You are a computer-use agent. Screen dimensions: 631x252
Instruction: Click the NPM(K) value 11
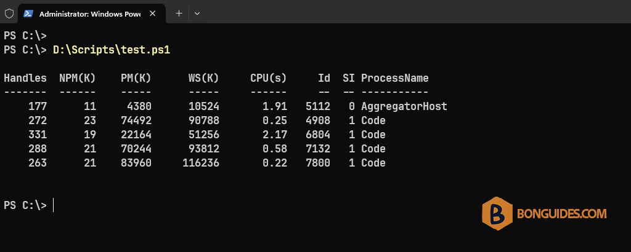coord(90,106)
